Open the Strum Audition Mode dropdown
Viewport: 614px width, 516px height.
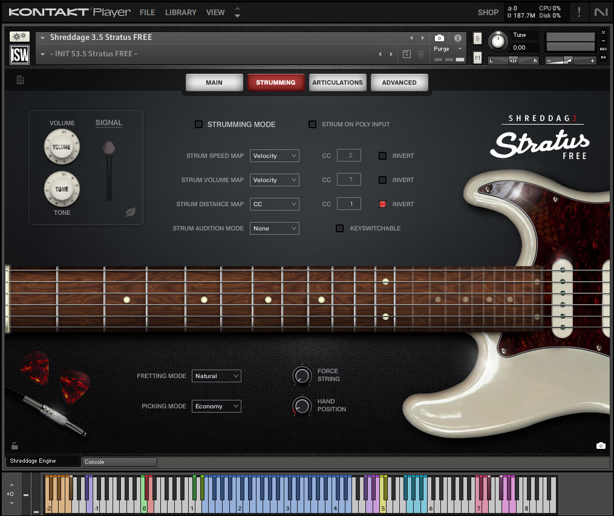[x=275, y=228]
